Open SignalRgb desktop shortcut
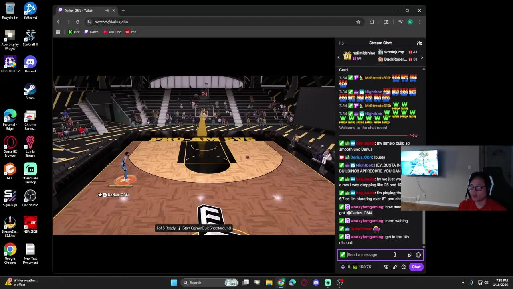 click(x=10, y=198)
